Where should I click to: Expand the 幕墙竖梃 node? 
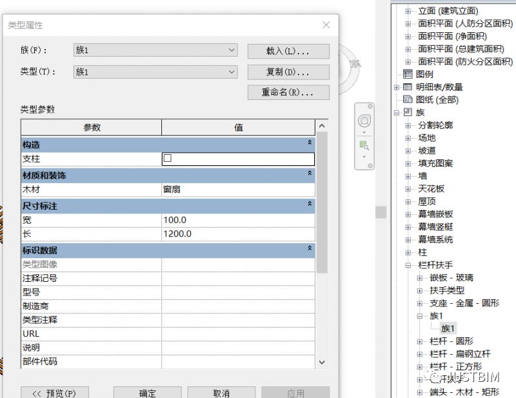[x=408, y=227]
